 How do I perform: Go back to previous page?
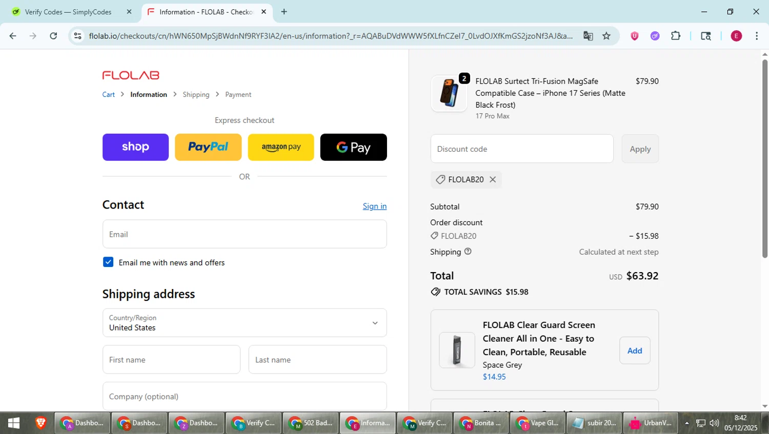pyautogui.click(x=13, y=36)
